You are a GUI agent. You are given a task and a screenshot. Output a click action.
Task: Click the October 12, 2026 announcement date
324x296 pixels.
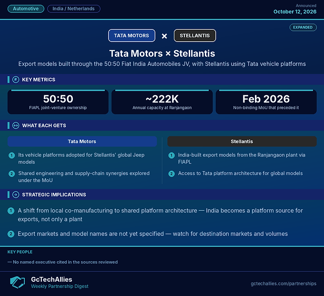(295, 11)
